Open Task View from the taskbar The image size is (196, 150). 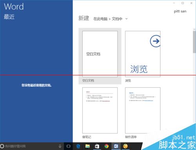[x=69, y=146]
